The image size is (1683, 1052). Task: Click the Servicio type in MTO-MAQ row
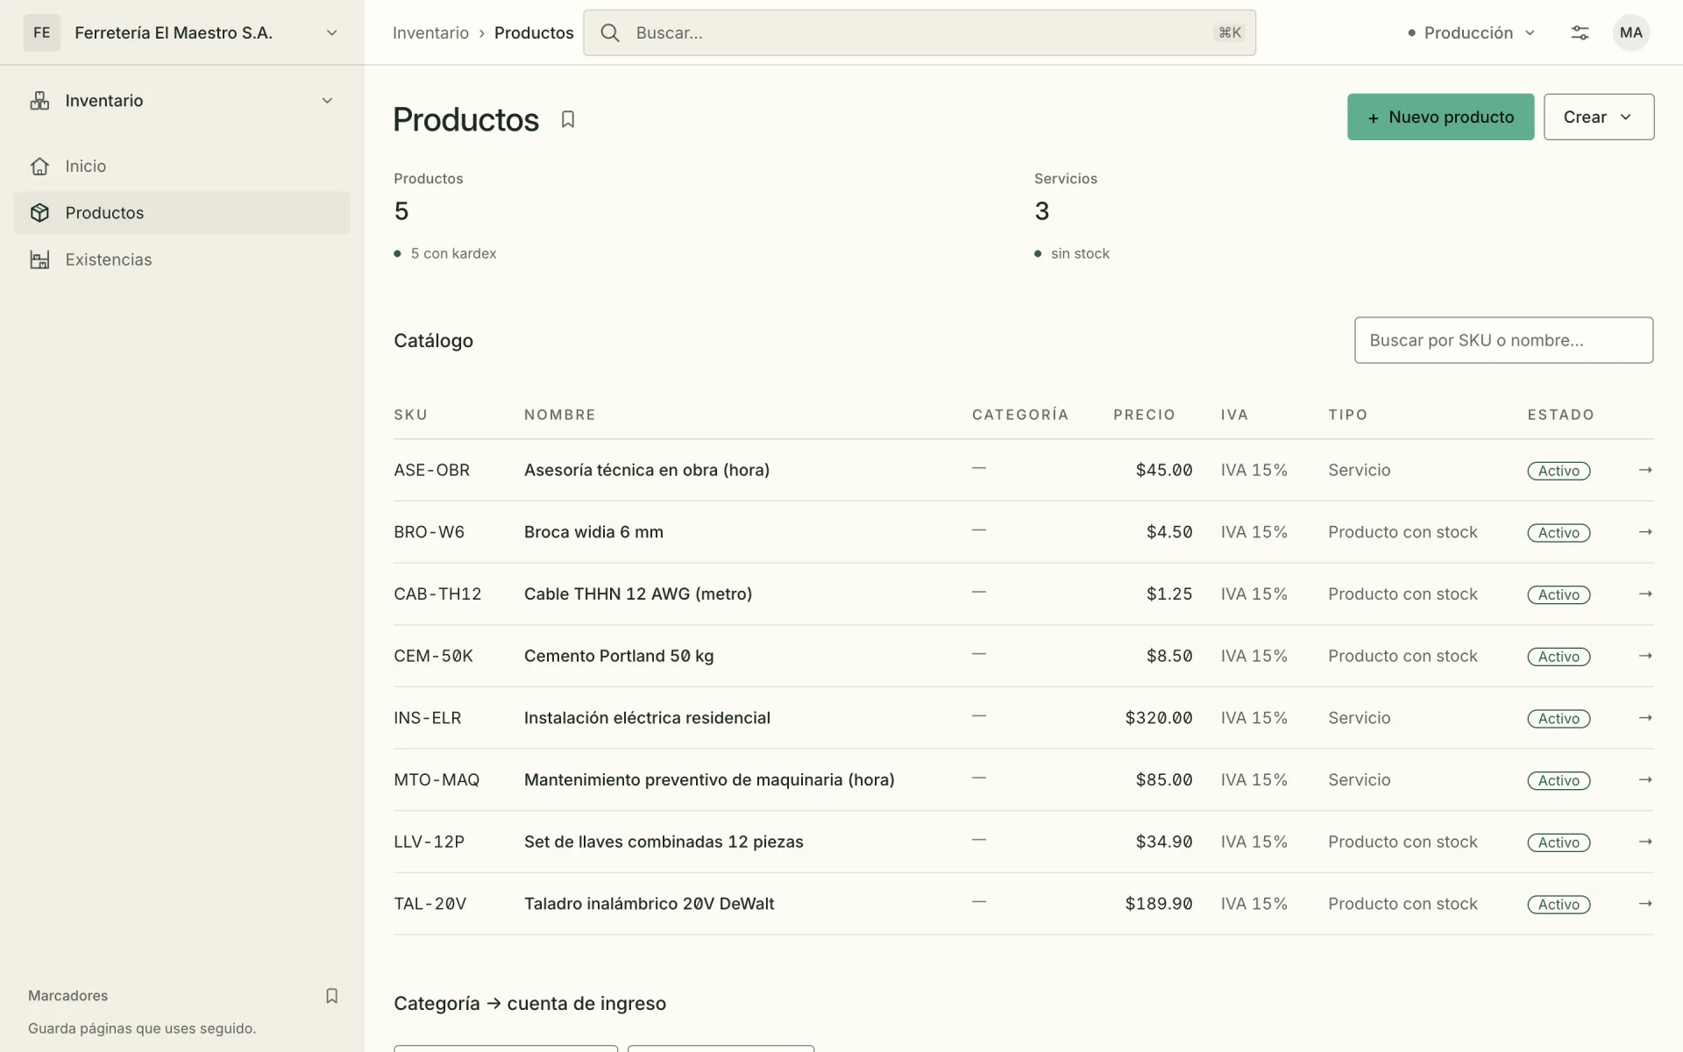pyautogui.click(x=1359, y=779)
